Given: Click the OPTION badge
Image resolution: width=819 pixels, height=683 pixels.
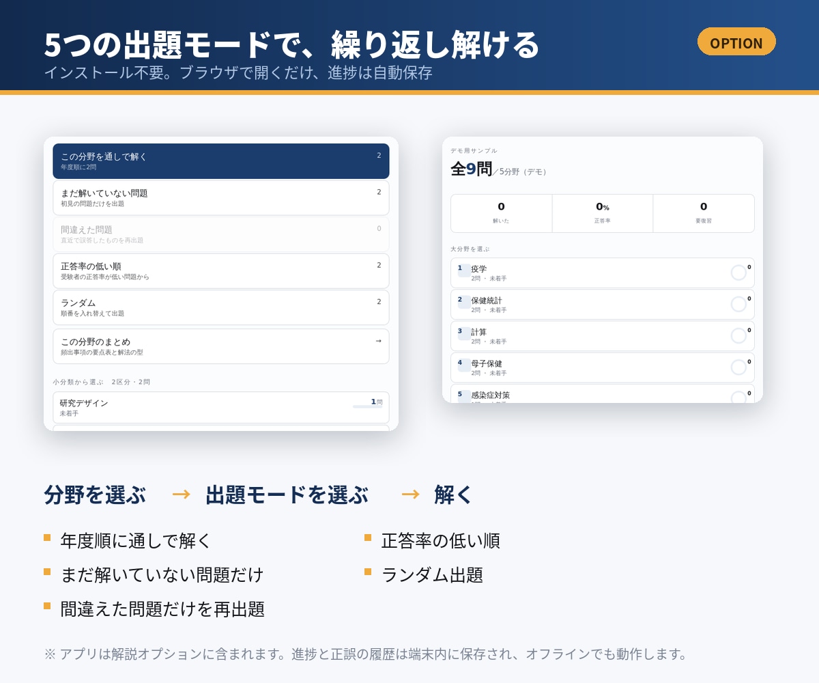Looking at the screenshot, I should tap(736, 42).
